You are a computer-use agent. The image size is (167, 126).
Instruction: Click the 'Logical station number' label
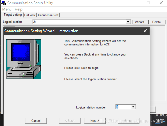click(x=91, y=107)
